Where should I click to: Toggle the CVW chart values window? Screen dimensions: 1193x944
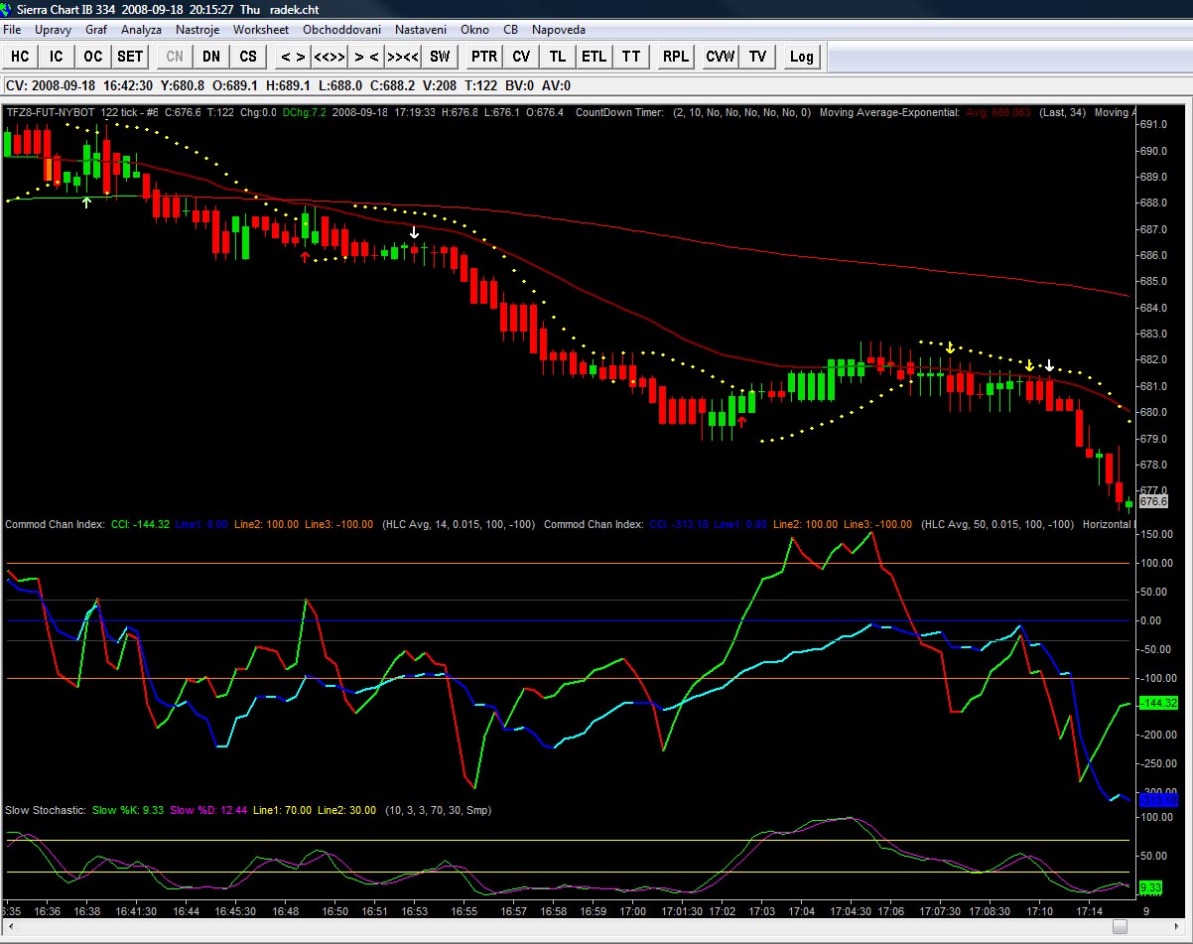720,57
